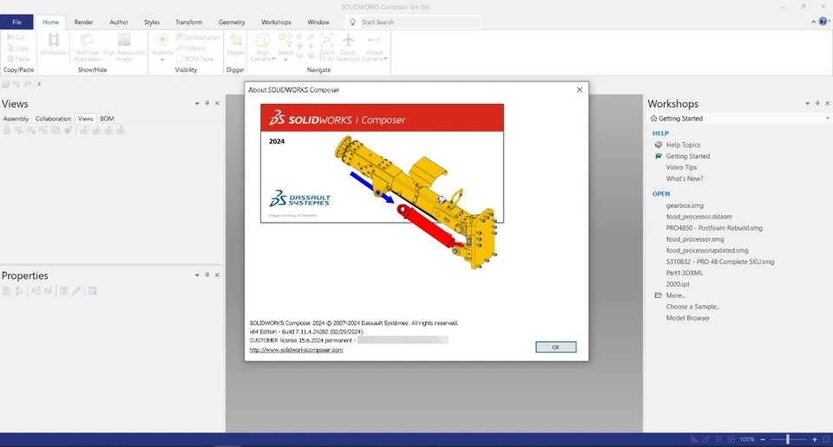Click the zoom in plus button
The width and height of the screenshot is (833, 447).
[815, 439]
